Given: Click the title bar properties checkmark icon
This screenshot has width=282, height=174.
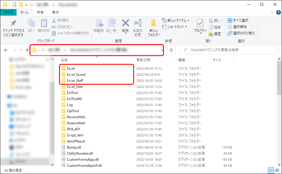Looking at the screenshot, I should click(x=14, y=5).
